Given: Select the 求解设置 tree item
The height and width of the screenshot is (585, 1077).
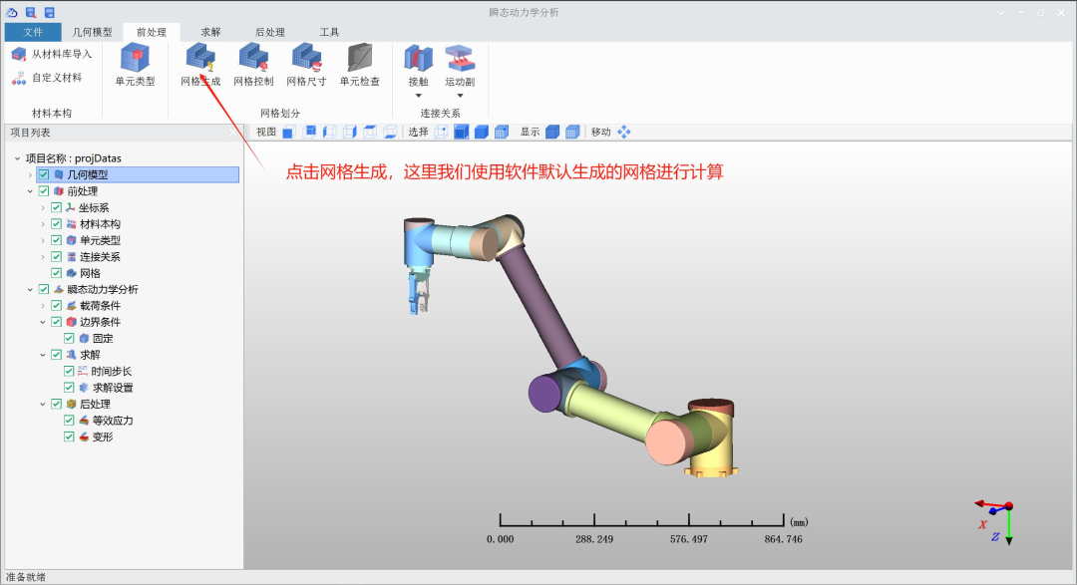Looking at the screenshot, I should tap(113, 388).
